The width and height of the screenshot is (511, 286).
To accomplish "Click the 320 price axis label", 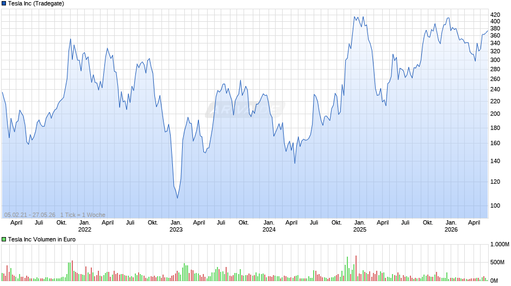I will click(x=495, y=51).
